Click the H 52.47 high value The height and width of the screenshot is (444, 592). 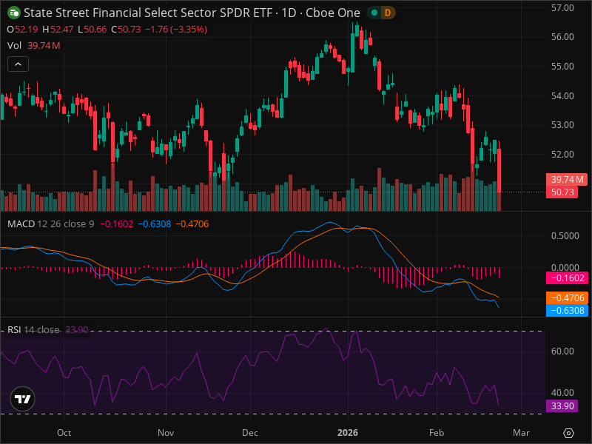pyautogui.click(x=58, y=30)
